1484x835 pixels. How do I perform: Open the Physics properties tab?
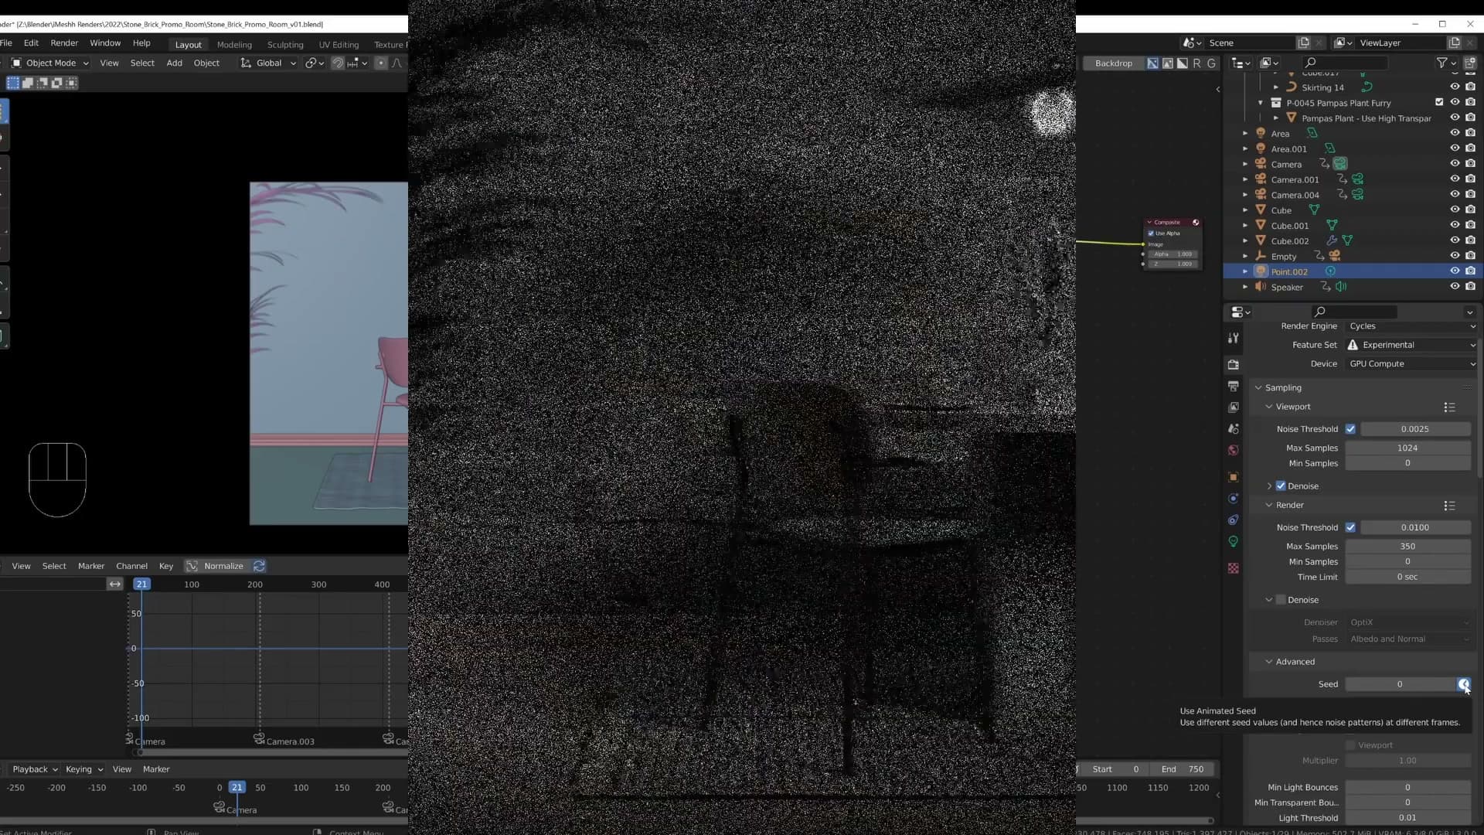1234,499
